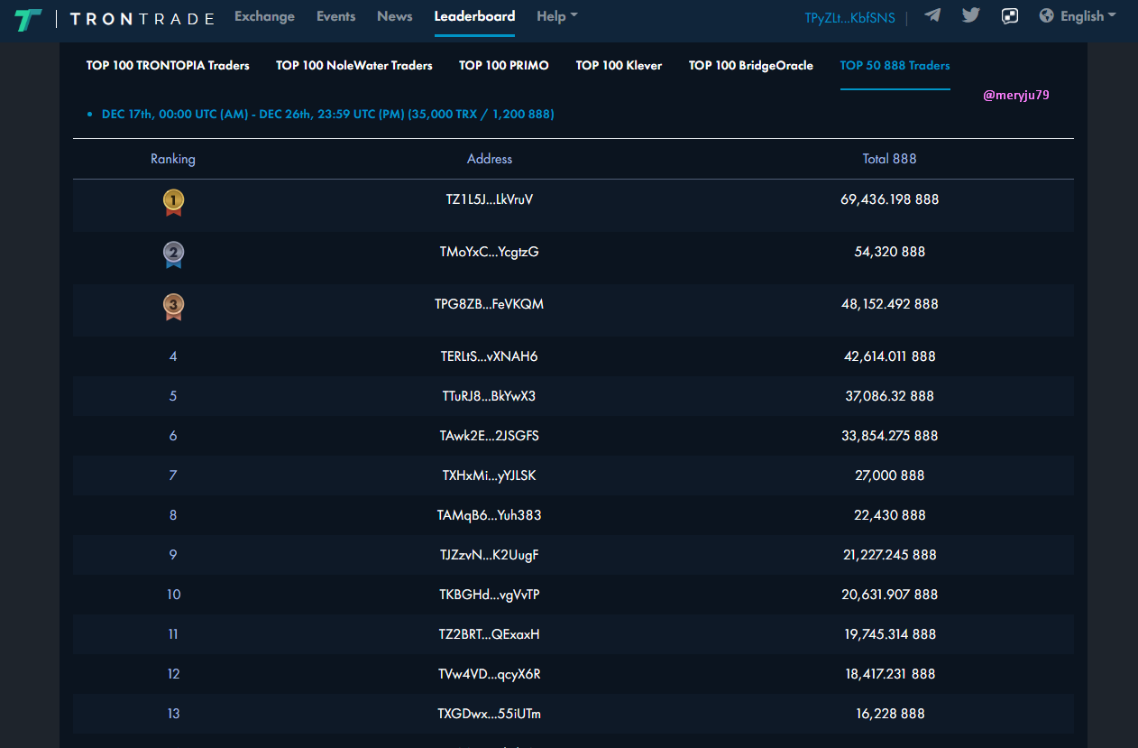Click total 69,436.198 888

(890, 199)
